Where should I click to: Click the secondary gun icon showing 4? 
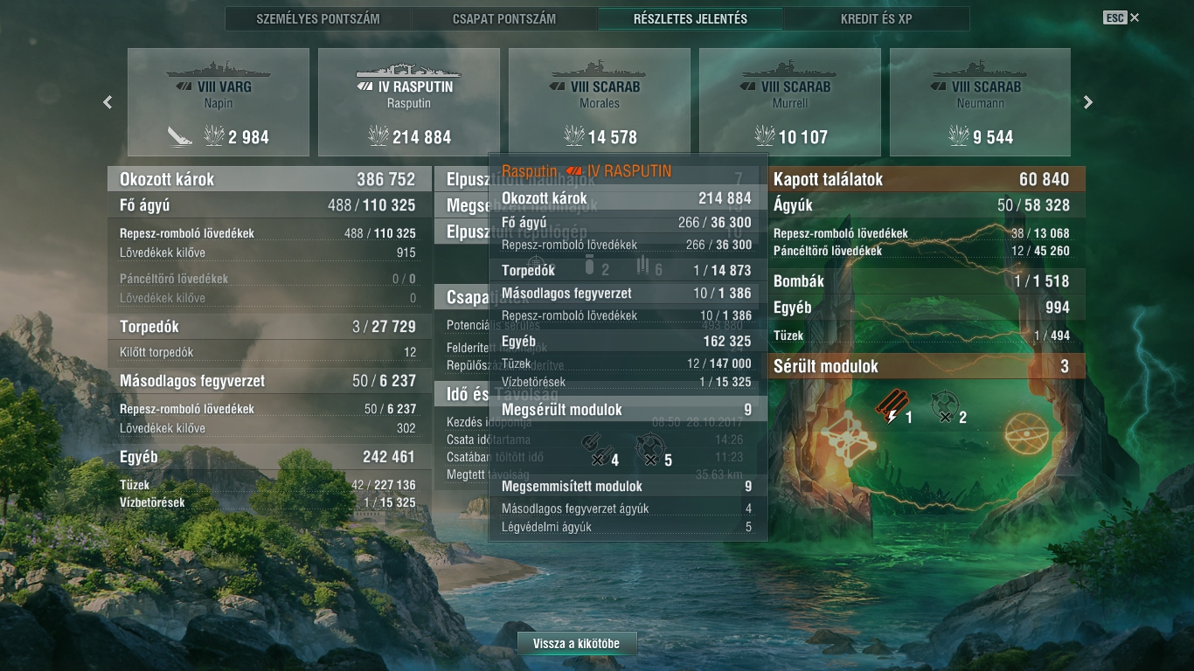point(594,448)
